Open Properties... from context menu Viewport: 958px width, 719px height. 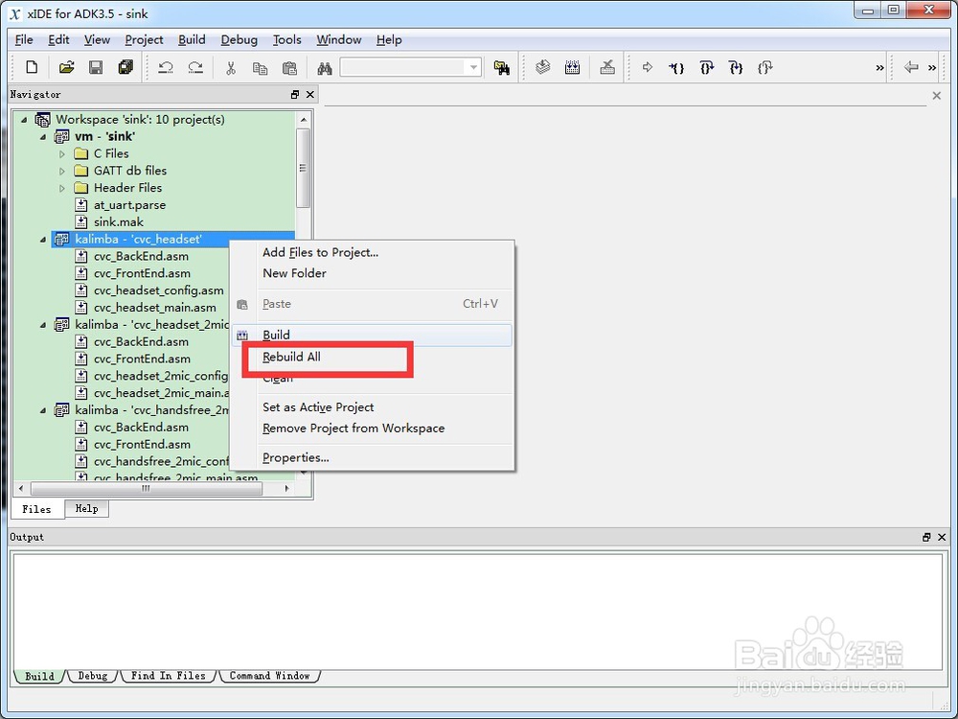[373, 458]
